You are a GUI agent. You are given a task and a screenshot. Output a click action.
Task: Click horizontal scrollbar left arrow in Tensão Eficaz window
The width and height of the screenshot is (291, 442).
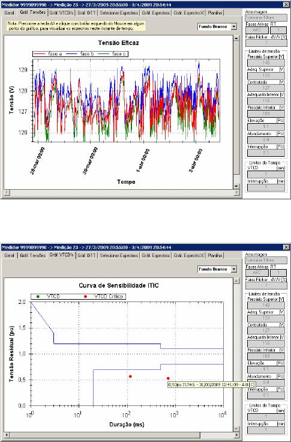coord(7,193)
